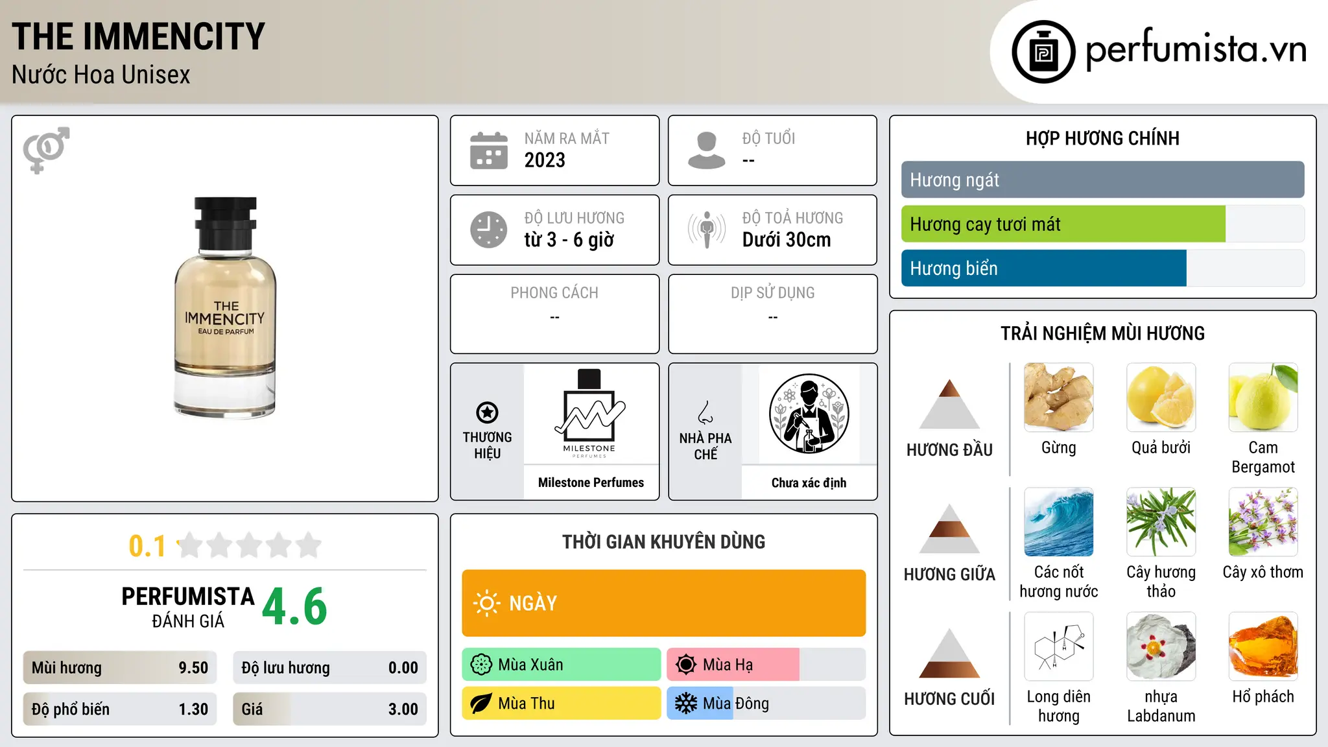Click the snowflake icon for Mùa Đông
The width and height of the screenshot is (1328, 747).
pyautogui.click(x=686, y=704)
